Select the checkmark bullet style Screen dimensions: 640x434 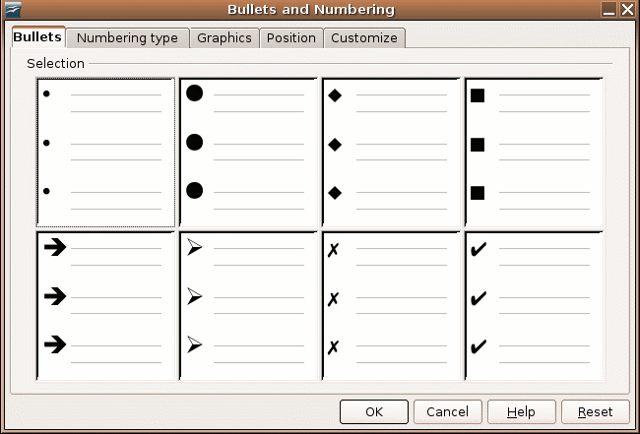coord(534,306)
